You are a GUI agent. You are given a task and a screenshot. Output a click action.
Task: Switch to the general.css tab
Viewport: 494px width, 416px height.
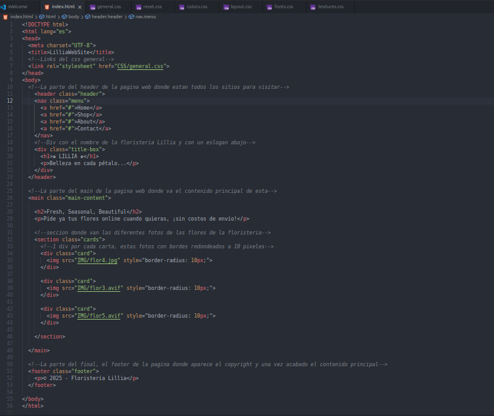pyautogui.click(x=108, y=7)
